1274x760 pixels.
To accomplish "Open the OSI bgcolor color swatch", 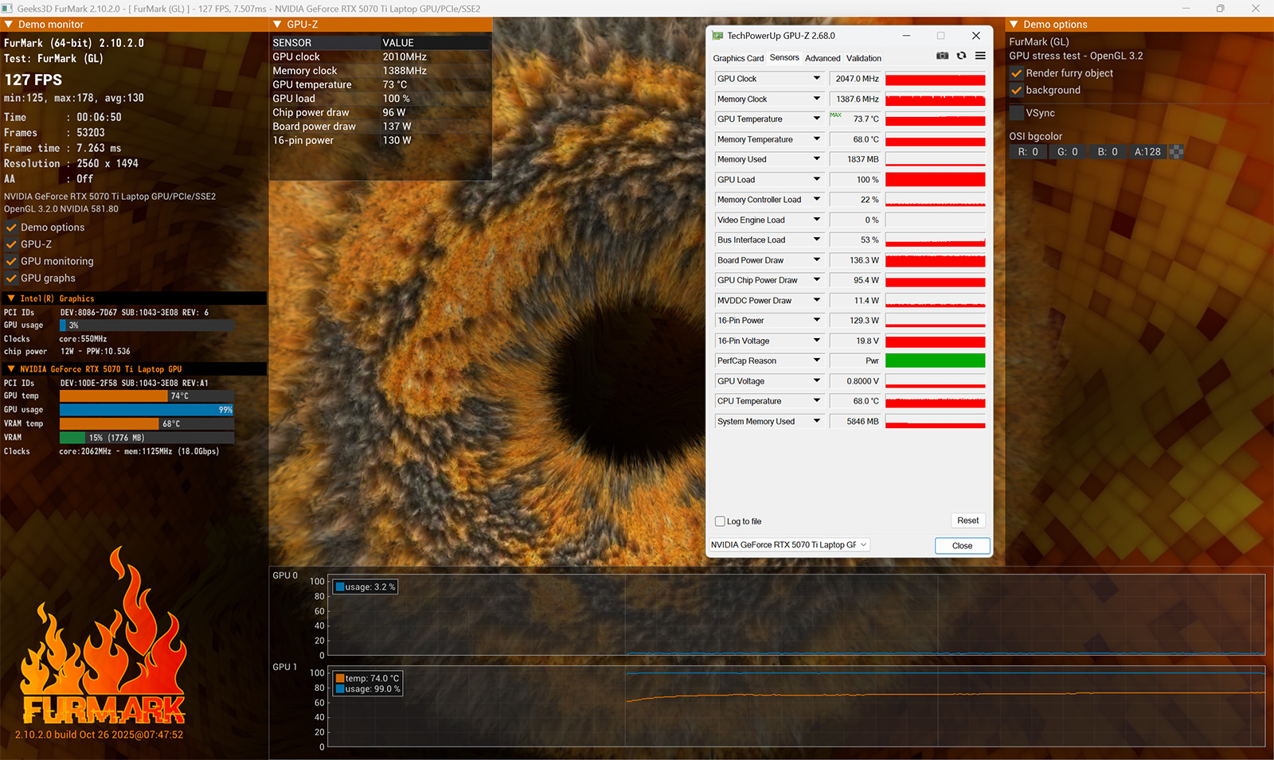I will (x=1176, y=152).
